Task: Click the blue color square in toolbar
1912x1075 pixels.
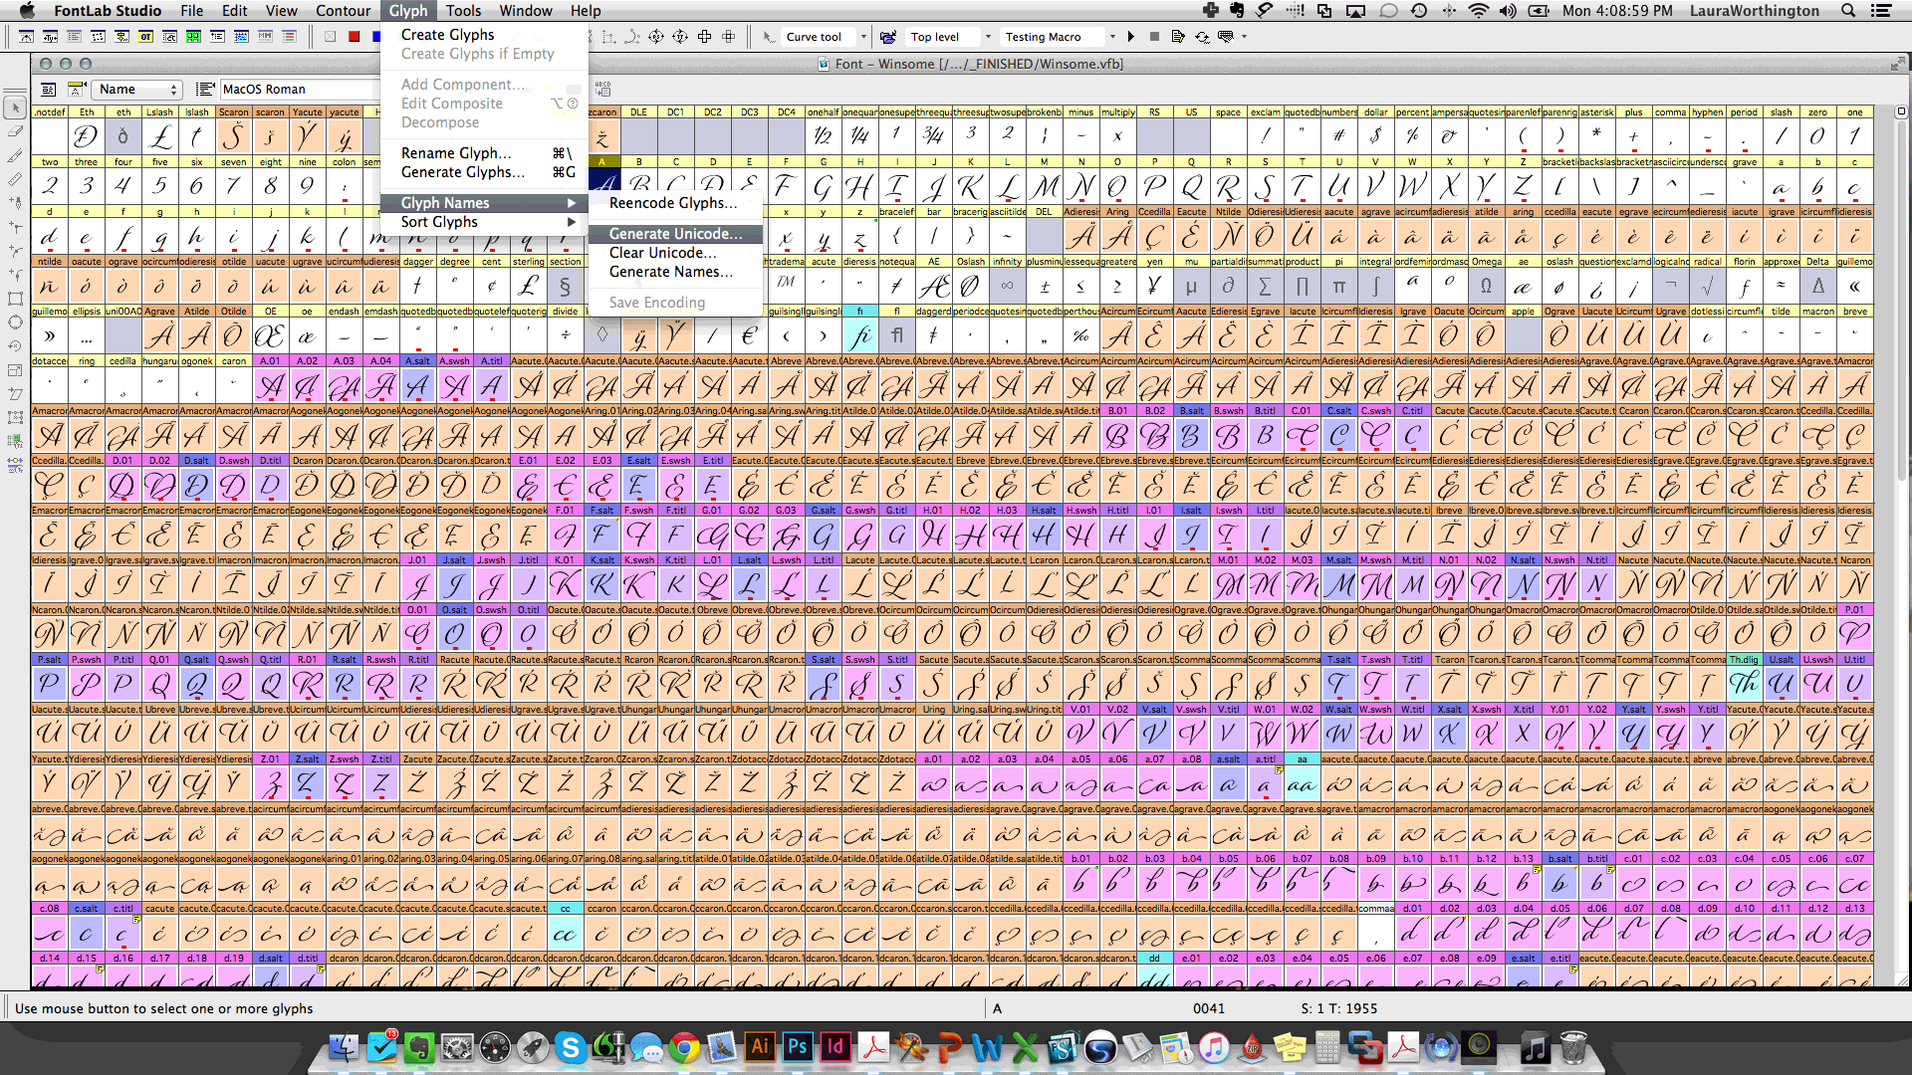Action: 375,37
